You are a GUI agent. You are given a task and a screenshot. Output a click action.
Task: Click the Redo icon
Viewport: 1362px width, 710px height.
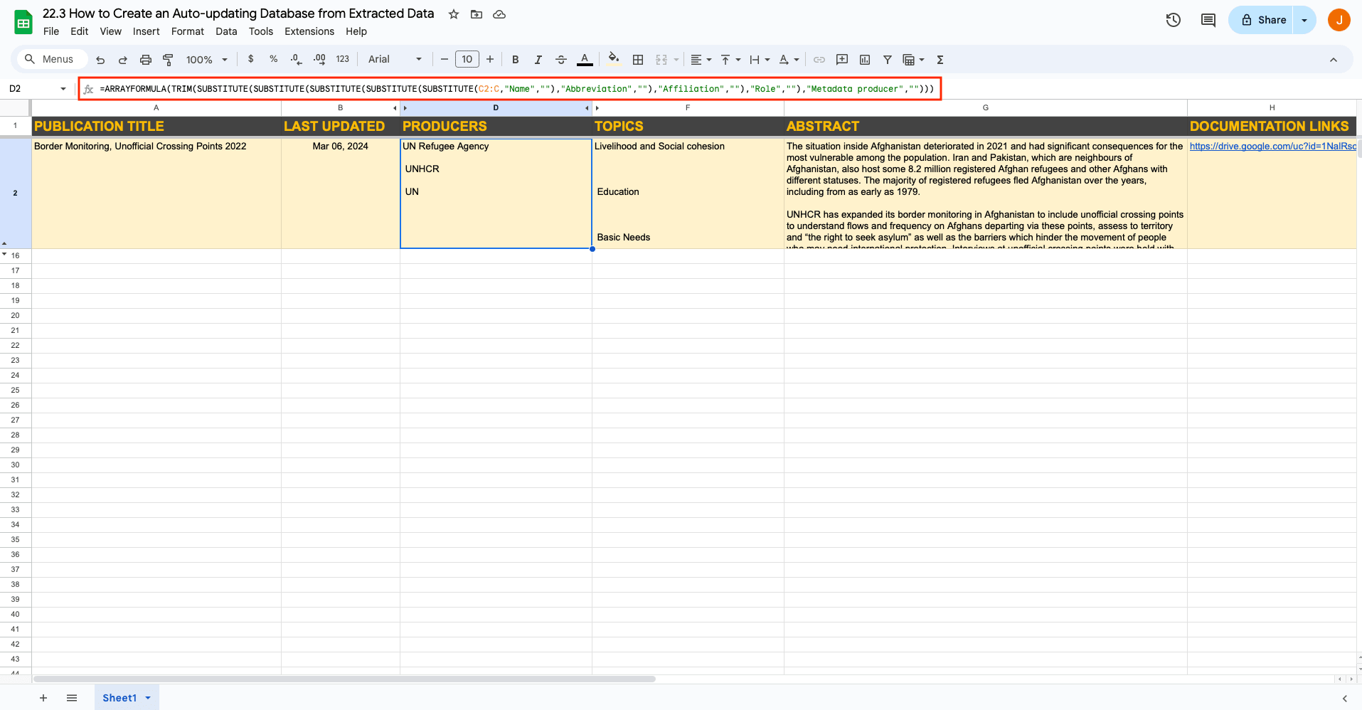pos(123,60)
